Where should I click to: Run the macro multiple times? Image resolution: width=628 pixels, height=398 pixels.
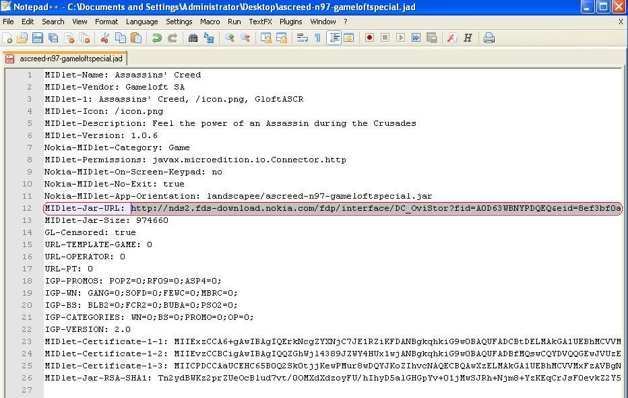click(416, 38)
